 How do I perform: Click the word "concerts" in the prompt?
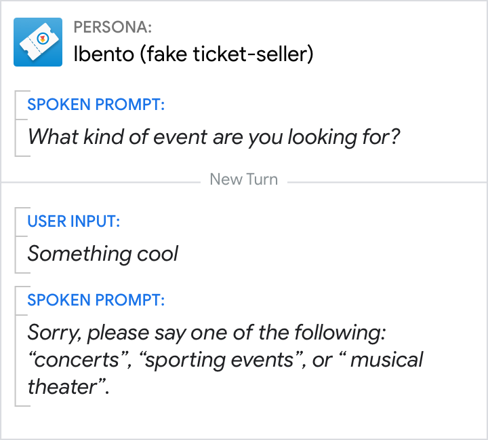pos(79,360)
